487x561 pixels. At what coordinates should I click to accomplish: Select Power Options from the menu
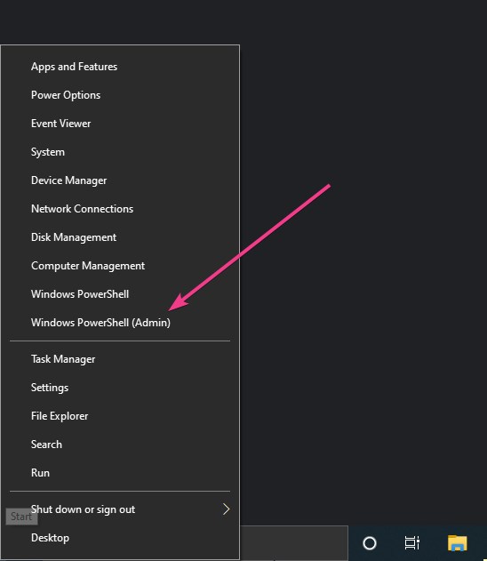[x=120, y=95]
